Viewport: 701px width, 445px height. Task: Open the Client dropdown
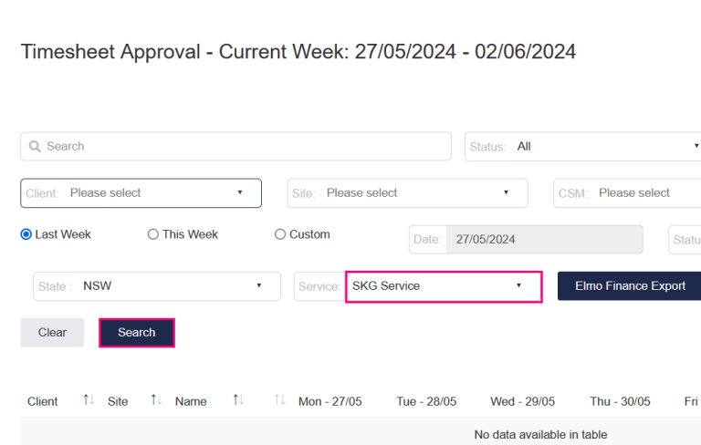coord(141,193)
